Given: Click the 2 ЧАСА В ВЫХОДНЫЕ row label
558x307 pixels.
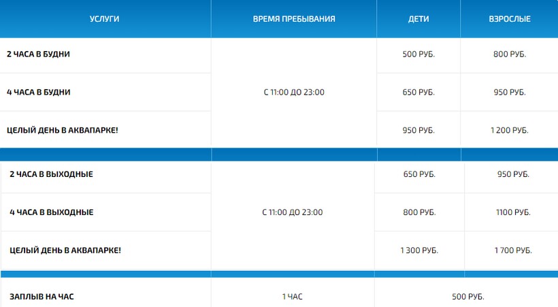Looking at the screenshot, I should click(51, 174).
